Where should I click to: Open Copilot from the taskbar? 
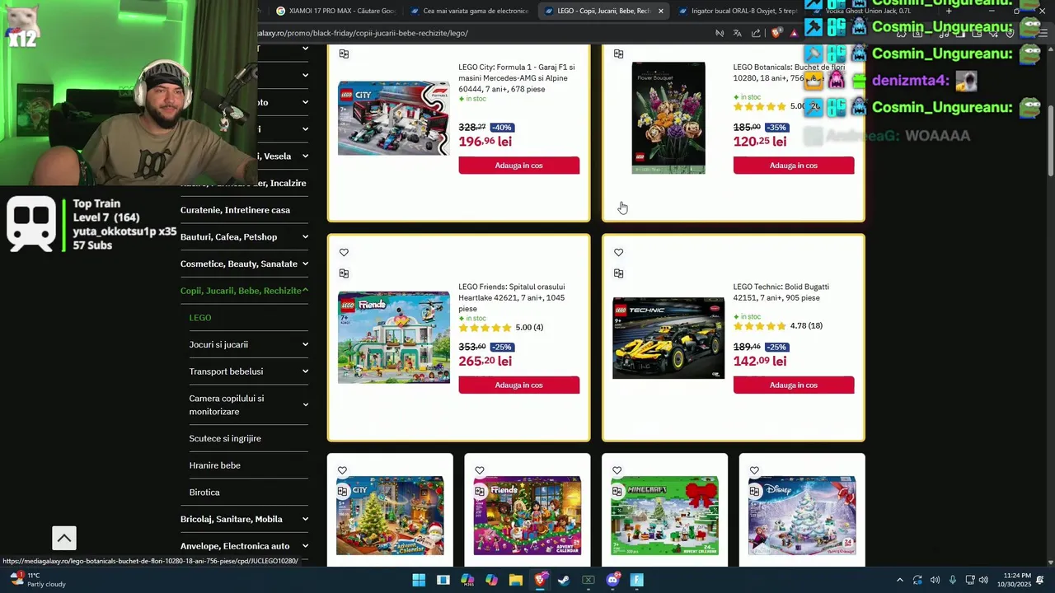(491, 580)
